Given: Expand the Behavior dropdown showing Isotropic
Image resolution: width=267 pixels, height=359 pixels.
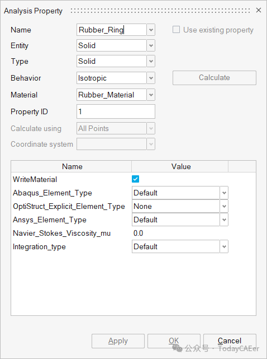Looking at the screenshot, I should pyautogui.click(x=151, y=78).
